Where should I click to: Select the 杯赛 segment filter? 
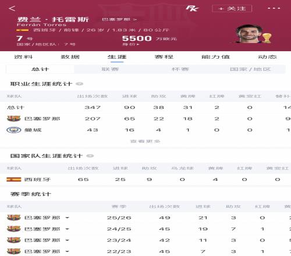pos(180,69)
